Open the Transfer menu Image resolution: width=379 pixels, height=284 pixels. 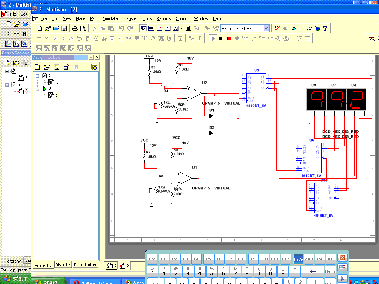click(130, 18)
